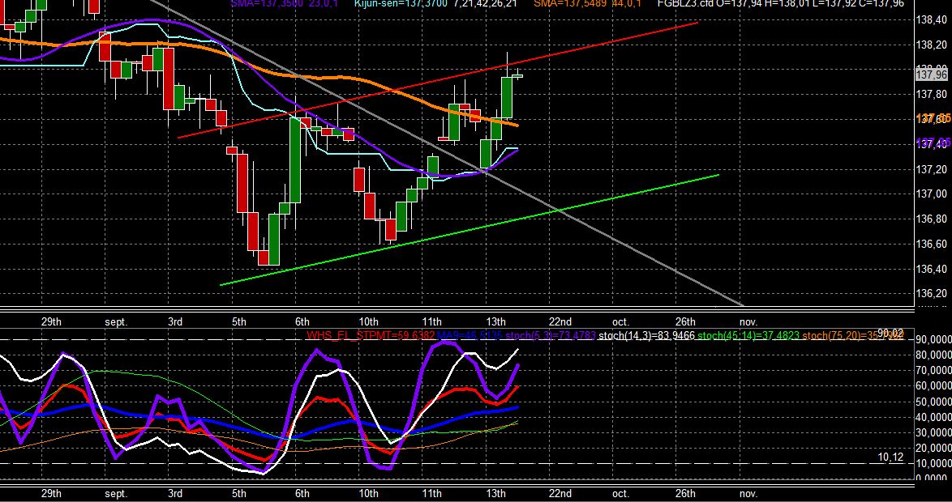Click the 136,60 price axis label
Screen dimensions: 952x502
coord(931,244)
